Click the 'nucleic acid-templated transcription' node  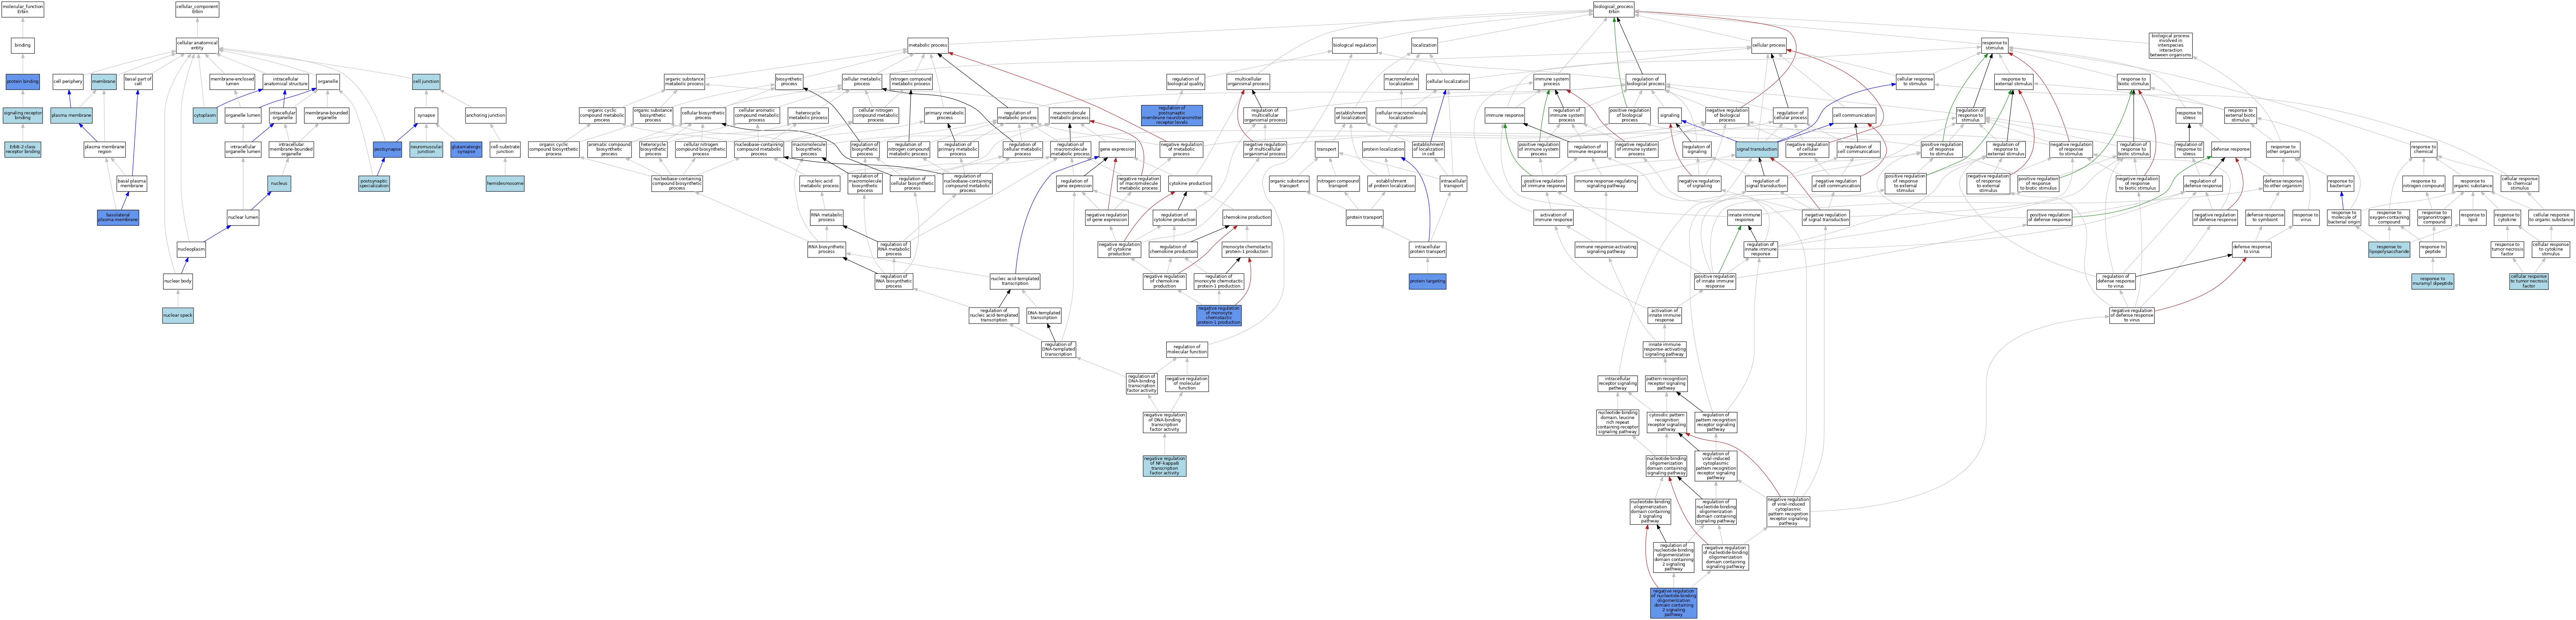click(x=1015, y=282)
